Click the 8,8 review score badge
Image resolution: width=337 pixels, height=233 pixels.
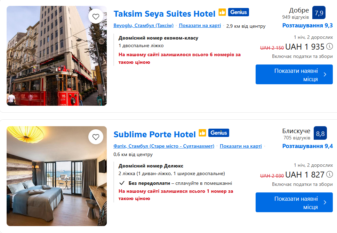pos(320,133)
